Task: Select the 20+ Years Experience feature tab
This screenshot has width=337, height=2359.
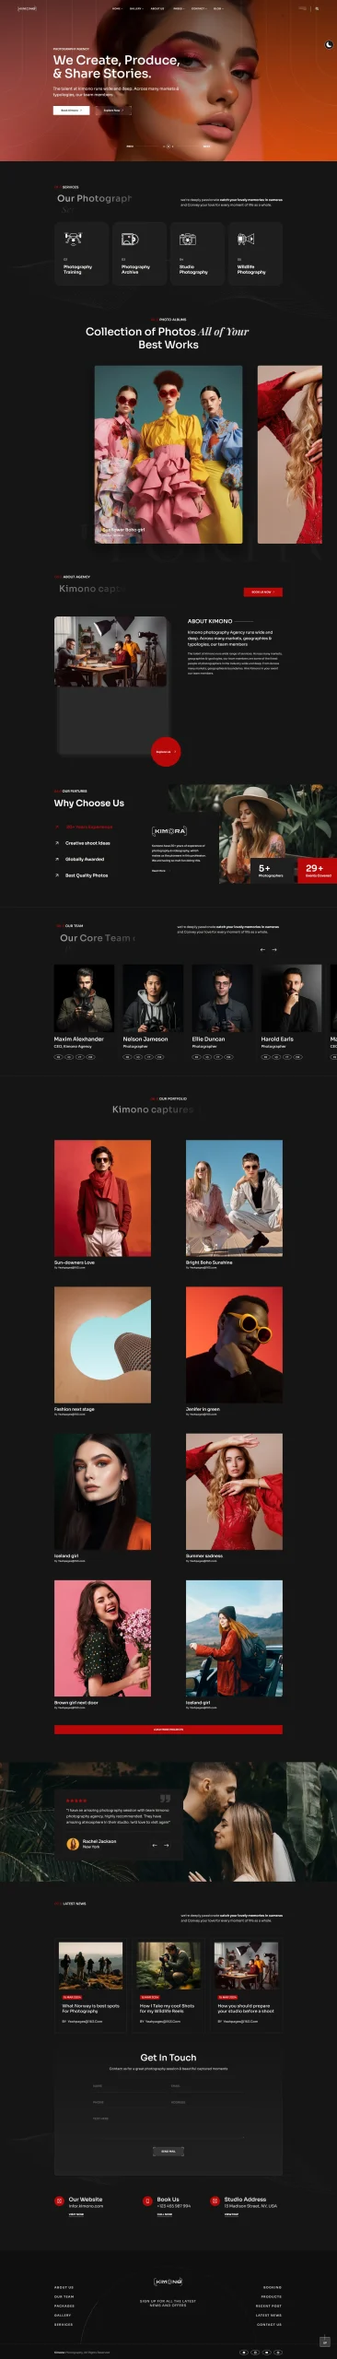Action: (89, 827)
